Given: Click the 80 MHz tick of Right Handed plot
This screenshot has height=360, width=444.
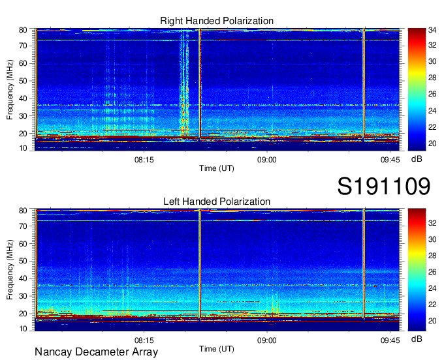Looking at the screenshot, I should [x=23, y=30].
